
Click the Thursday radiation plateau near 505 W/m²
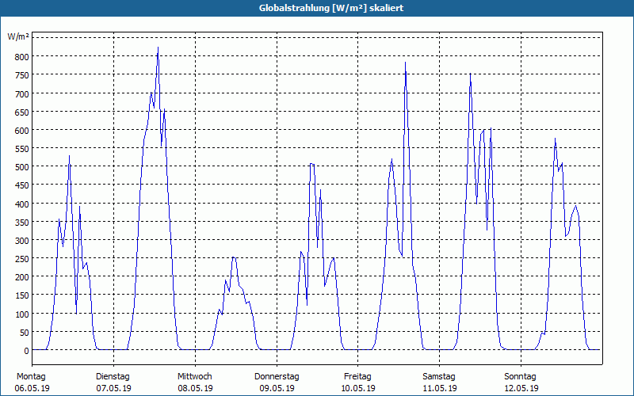tap(311, 164)
